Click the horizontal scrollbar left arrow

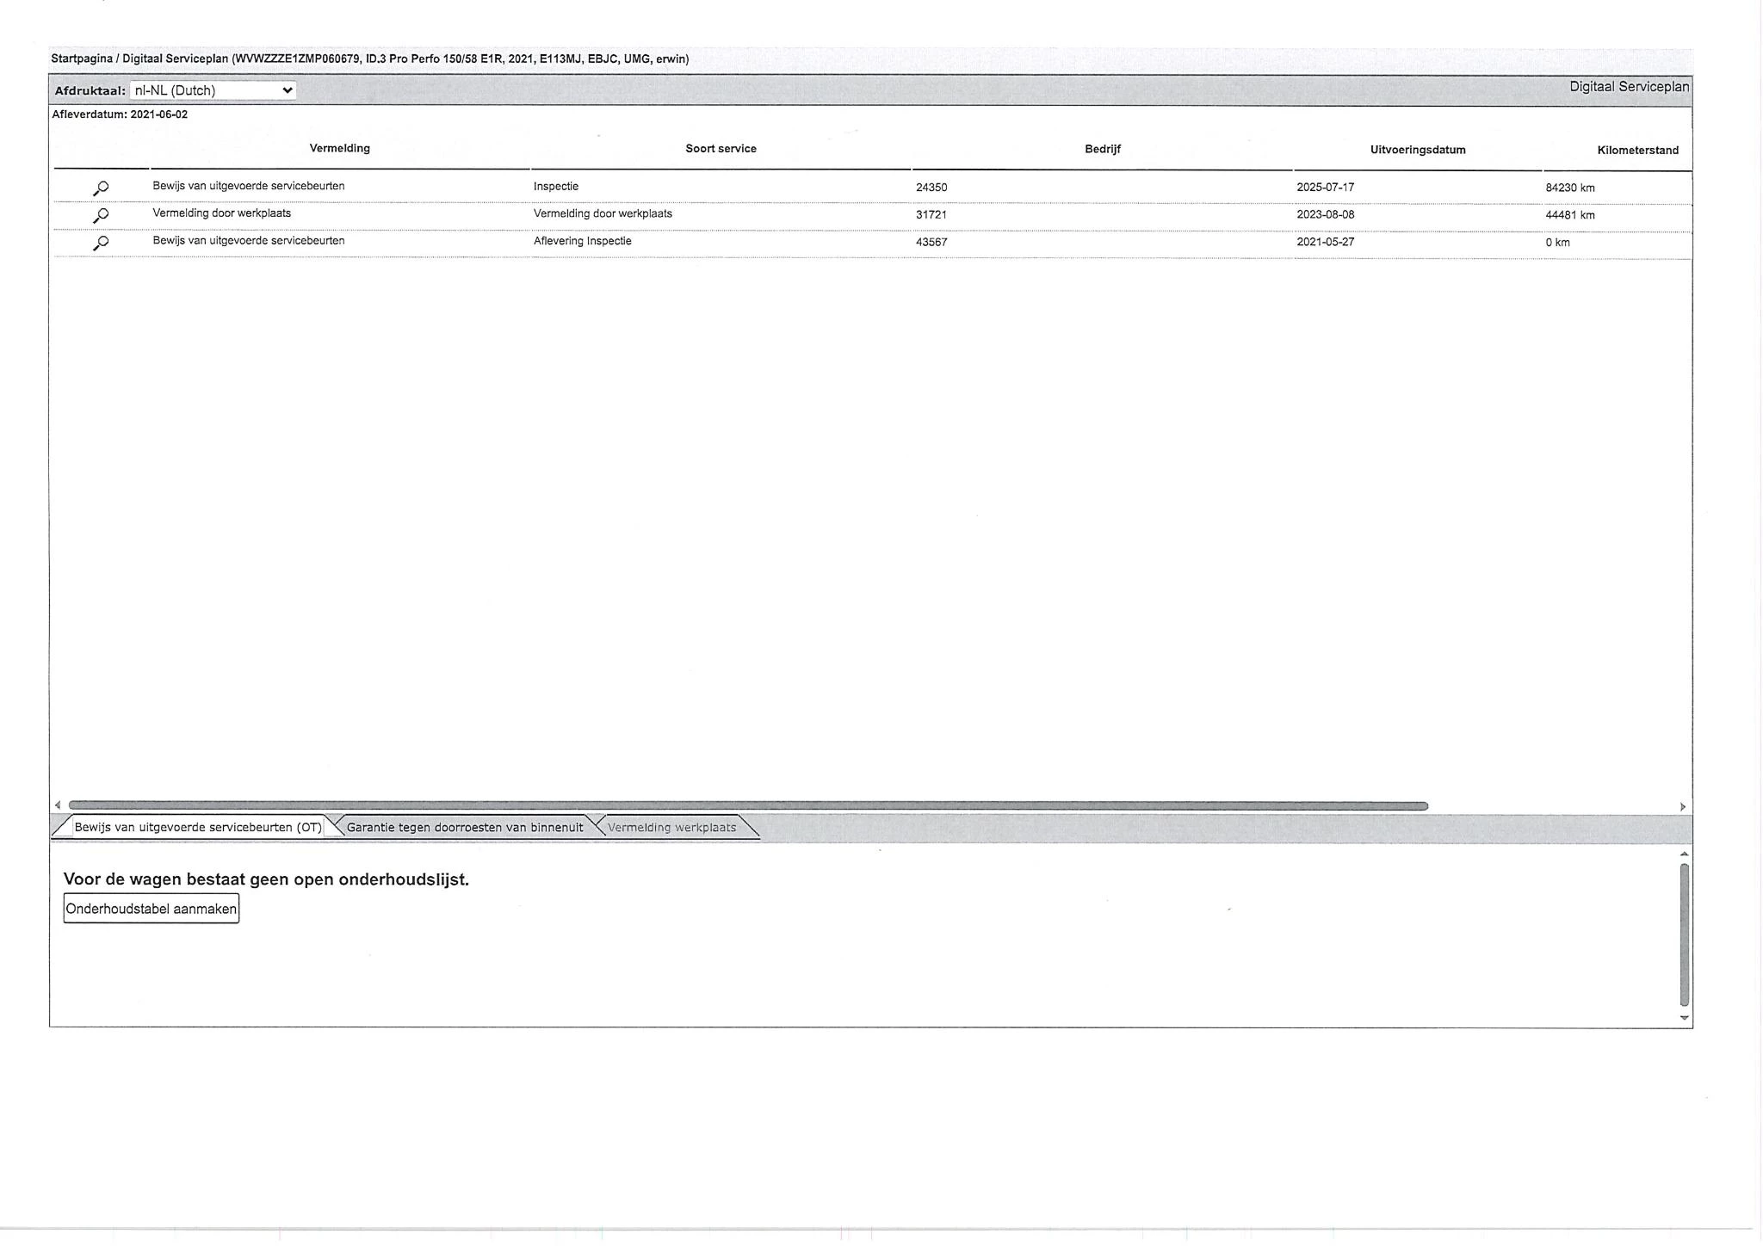pos(58,806)
